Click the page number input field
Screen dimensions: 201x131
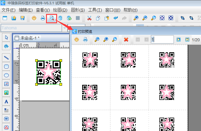[163, 40]
